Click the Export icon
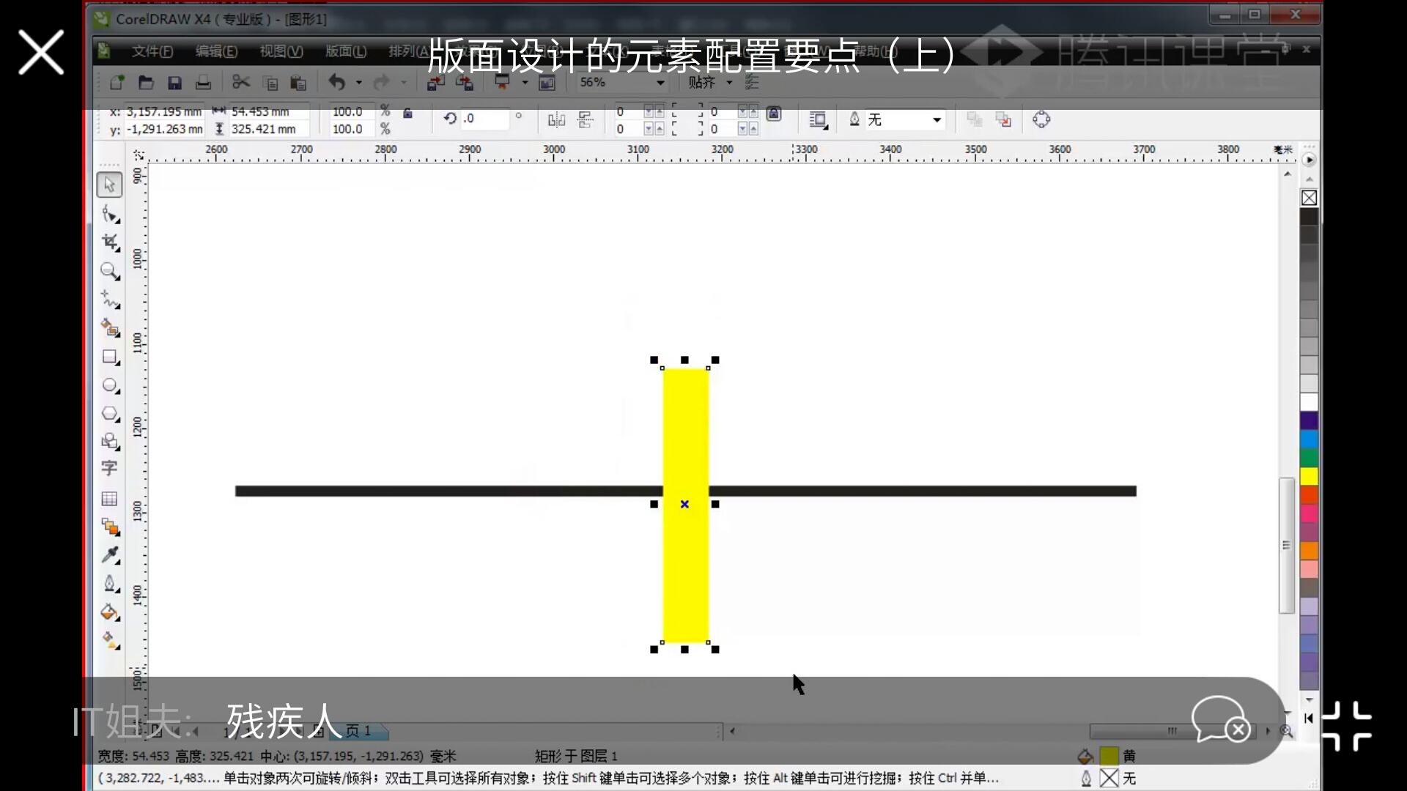 [465, 82]
